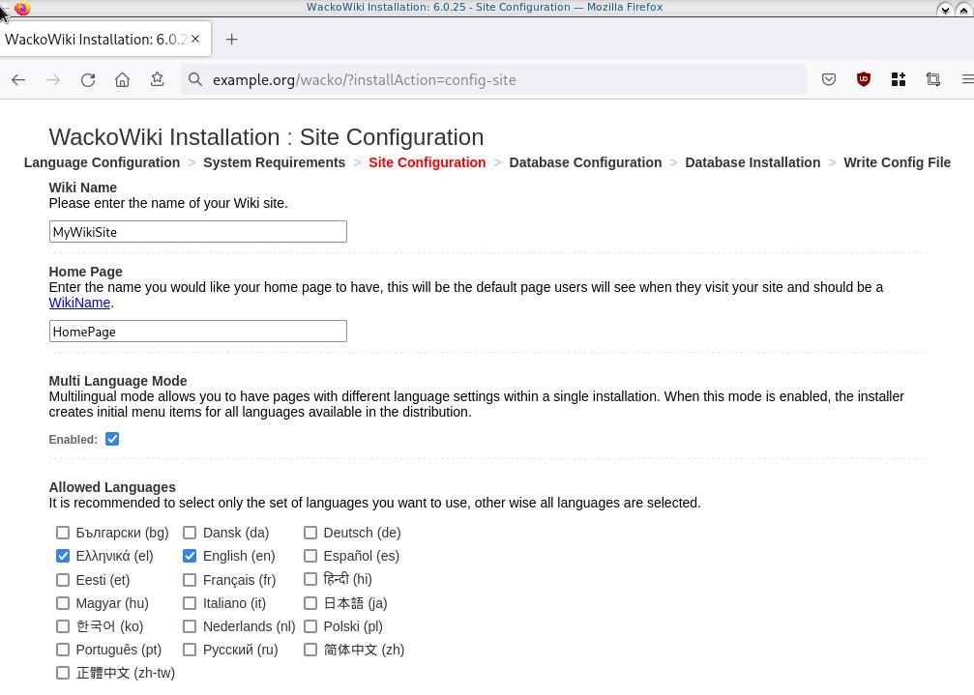Screen dimensions: 974x695
Task: Click the Home Page input field
Action: click(197, 332)
